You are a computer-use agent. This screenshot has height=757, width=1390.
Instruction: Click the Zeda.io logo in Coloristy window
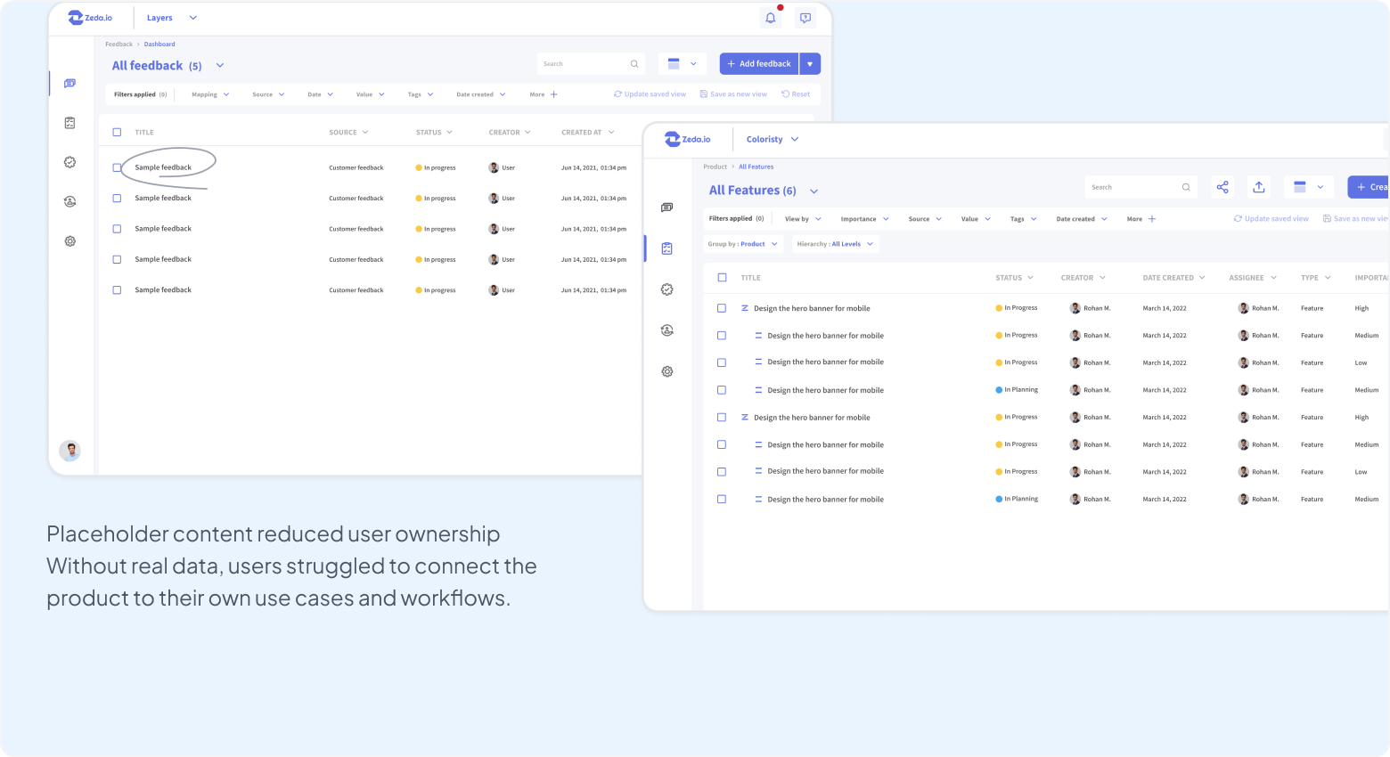(x=688, y=139)
